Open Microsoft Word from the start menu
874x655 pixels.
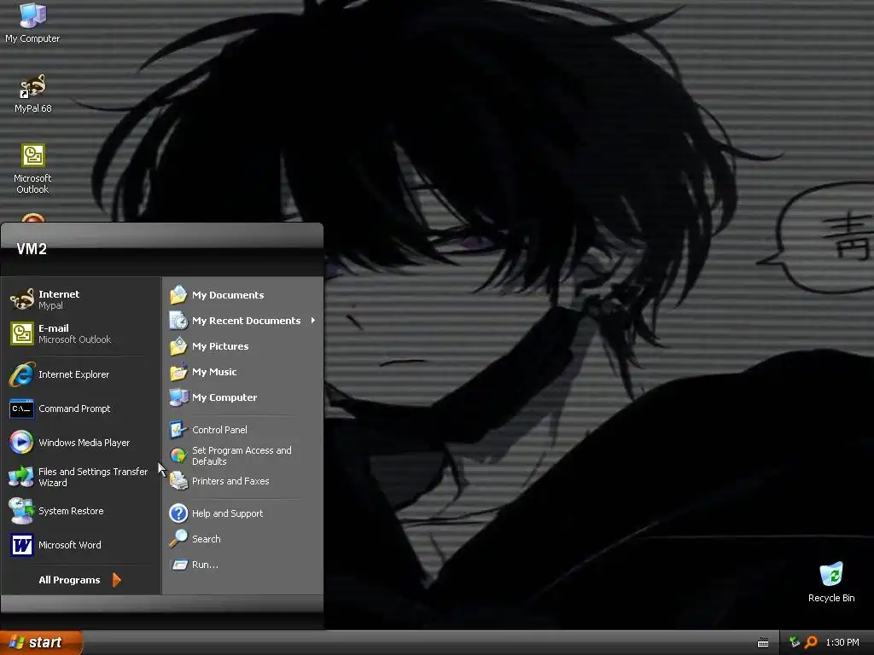click(81, 545)
